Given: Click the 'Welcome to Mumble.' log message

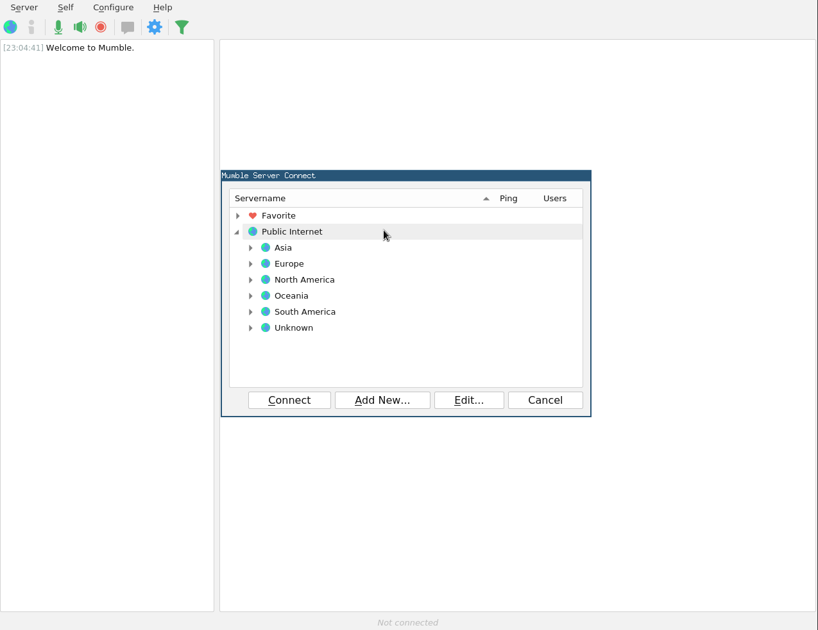Looking at the screenshot, I should pyautogui.click(x=90, y=48).
